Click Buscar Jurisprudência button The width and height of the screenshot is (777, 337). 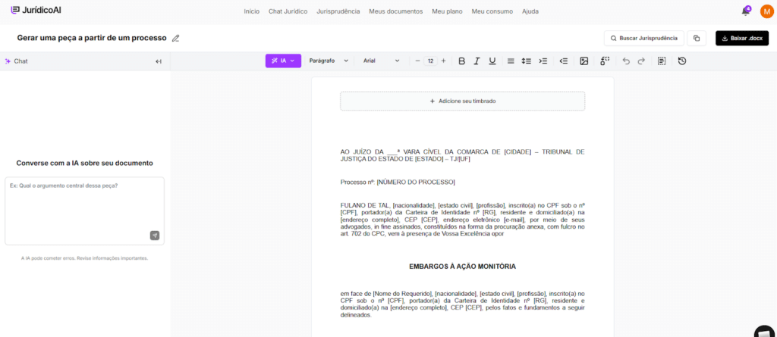[x=643, y=38]
